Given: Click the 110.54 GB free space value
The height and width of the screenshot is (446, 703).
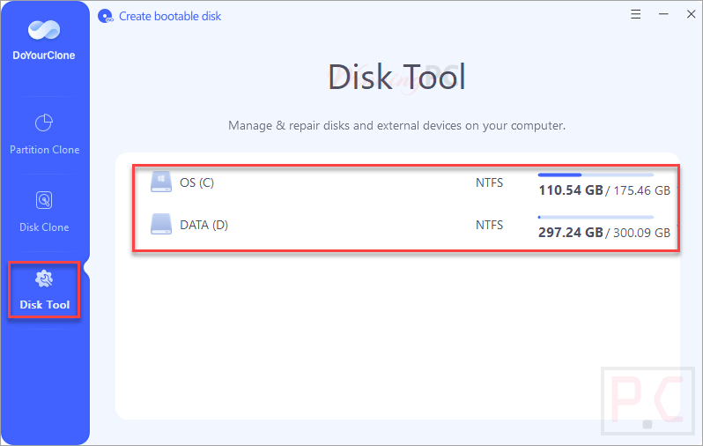Looking at the screenshot, I should tap(571, 190).
